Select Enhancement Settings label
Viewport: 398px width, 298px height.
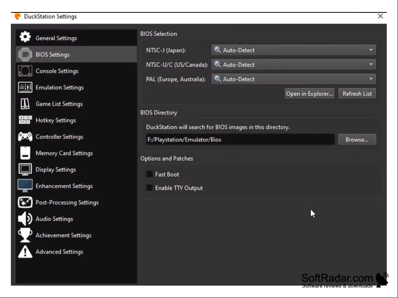click(64, 186)
